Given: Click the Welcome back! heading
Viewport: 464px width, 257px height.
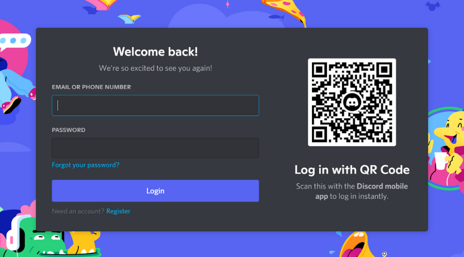Looking at the screenshot, I should click(x=155, y=51).
